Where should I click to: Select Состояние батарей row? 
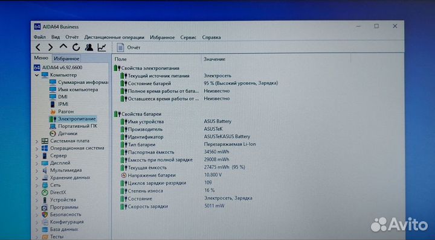click(200, 83)
